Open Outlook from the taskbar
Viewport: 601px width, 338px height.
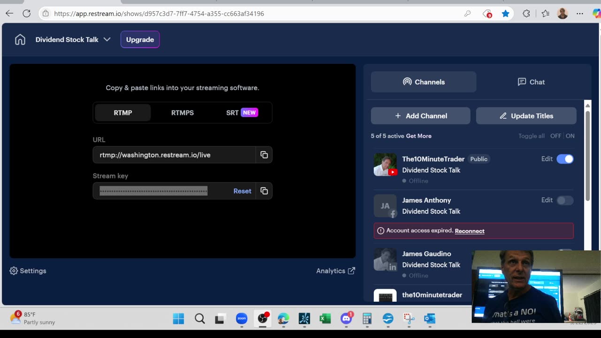pos(430,319)
